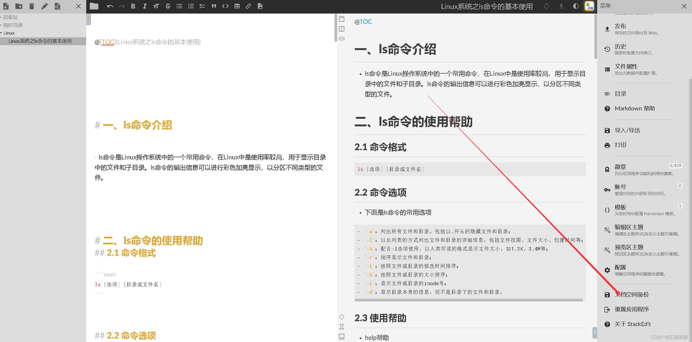Click the StackEdit logo menu button
Viewport: 692px width, 342px height.
click(590, 6)
